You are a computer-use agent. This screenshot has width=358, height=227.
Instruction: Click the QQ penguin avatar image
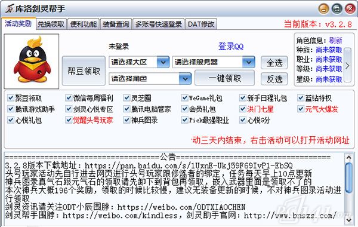(32, 62)
